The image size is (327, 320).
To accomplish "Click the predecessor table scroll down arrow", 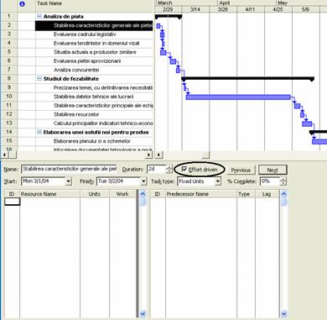I will point(283,313).
